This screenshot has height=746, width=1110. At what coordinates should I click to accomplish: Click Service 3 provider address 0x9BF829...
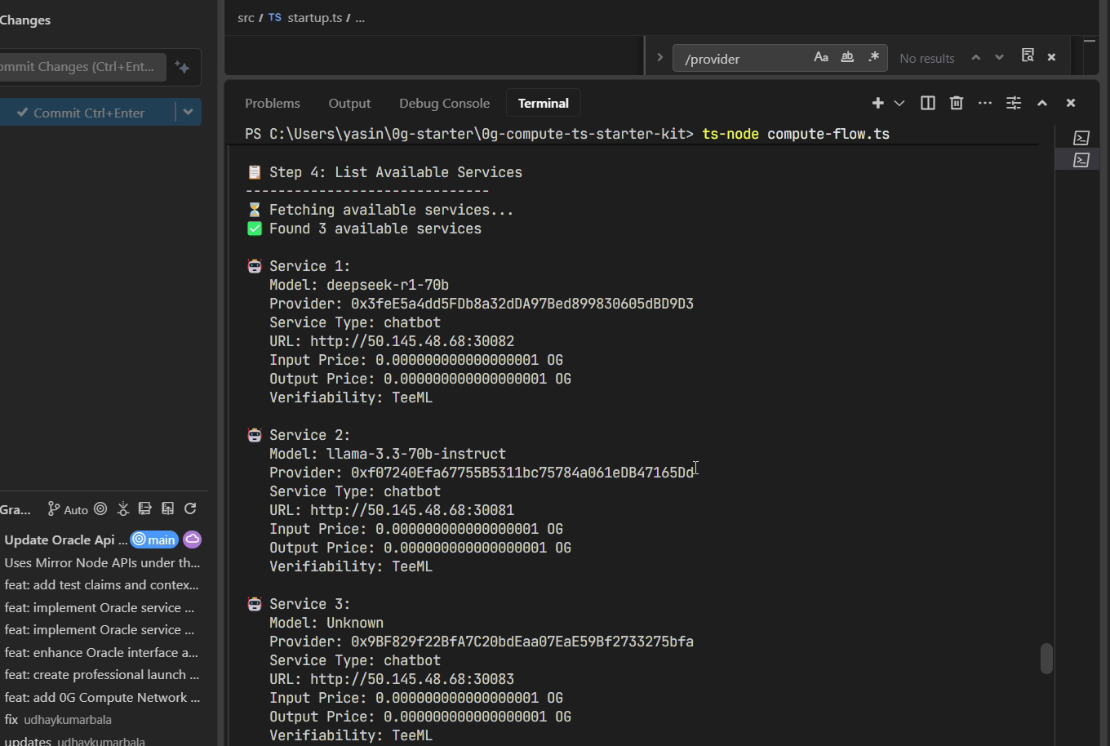coord(522,642)
